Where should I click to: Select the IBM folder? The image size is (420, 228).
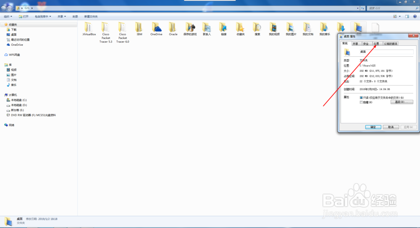pos(139,29)
